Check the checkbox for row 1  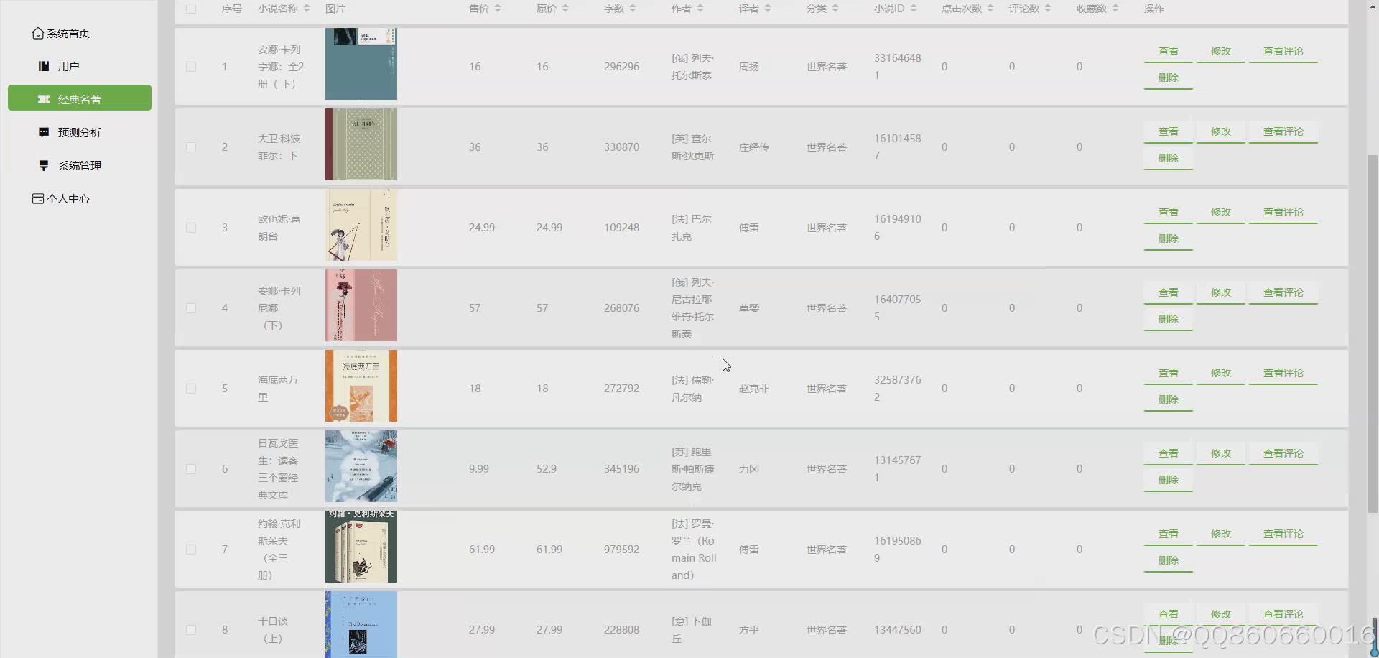191,67
